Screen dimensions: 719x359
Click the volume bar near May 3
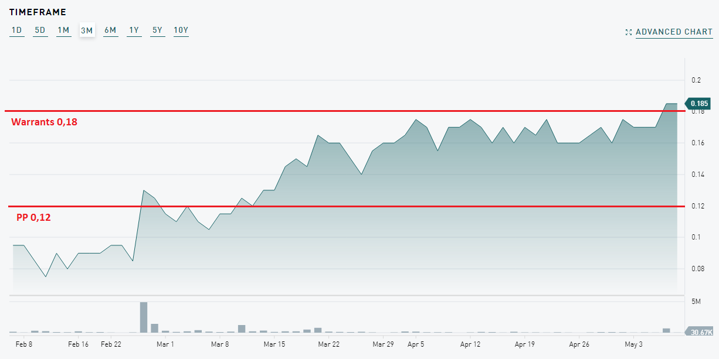[x=666, y=330]
